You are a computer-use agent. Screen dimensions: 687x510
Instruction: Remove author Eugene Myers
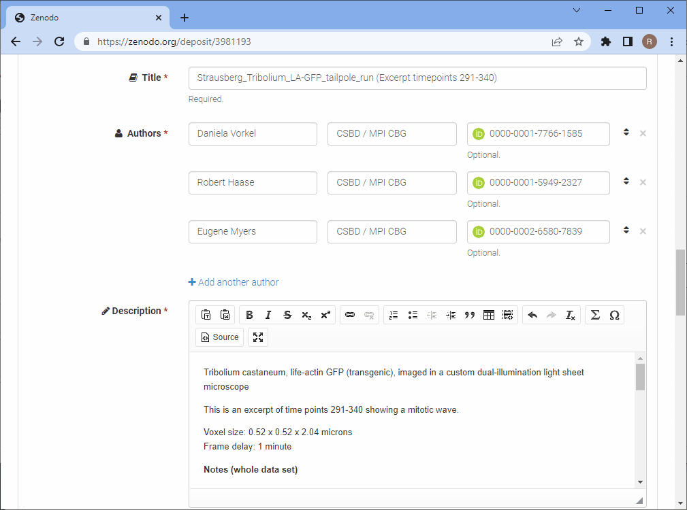pos(643,231)
